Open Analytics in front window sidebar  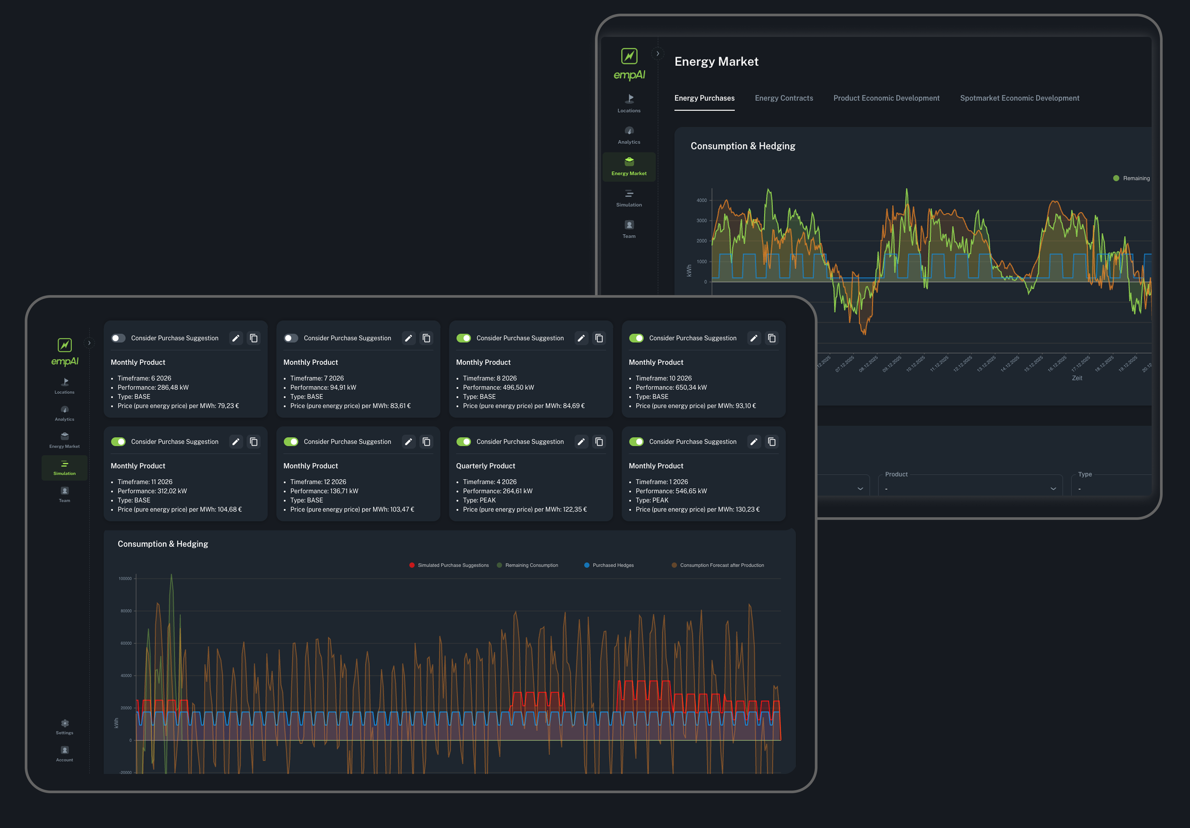pos(64,413)
